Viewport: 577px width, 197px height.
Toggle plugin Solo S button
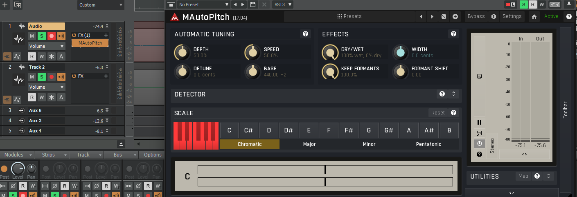(x=524, y=5)
